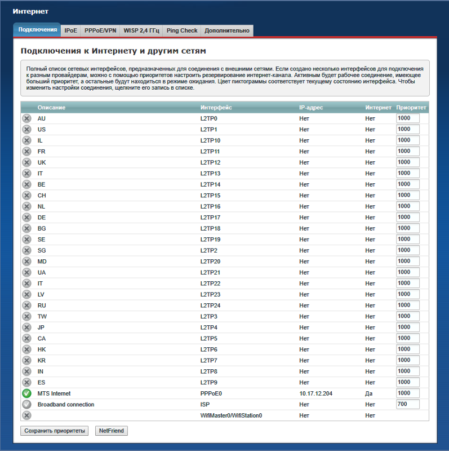Click green check icon of MTS Internet
Image resolution: width=449 pixels, height=451 pixels.
click(x=26, y=393)
